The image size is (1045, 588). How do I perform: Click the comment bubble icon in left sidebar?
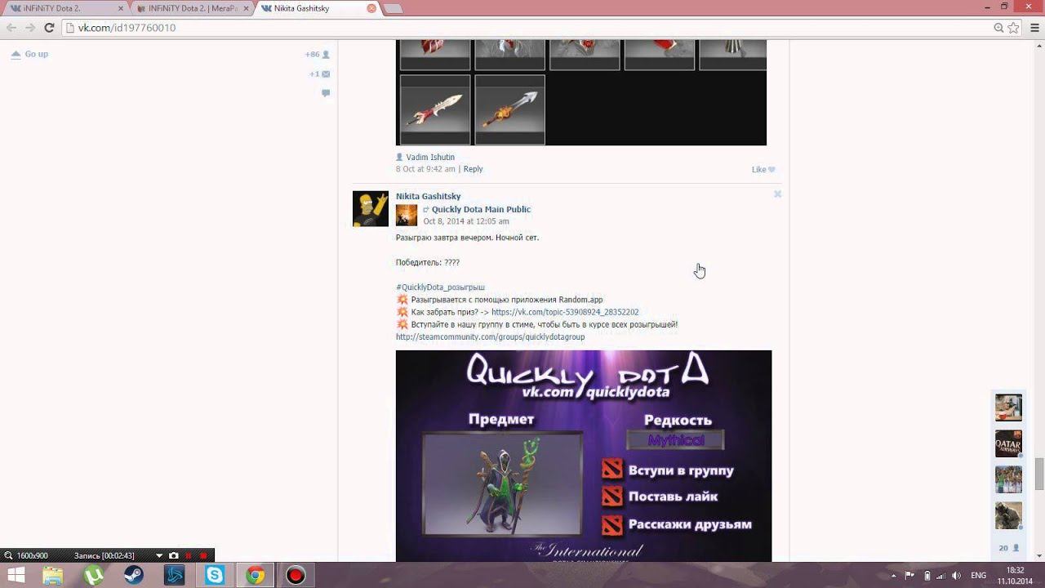coord(326,93)
